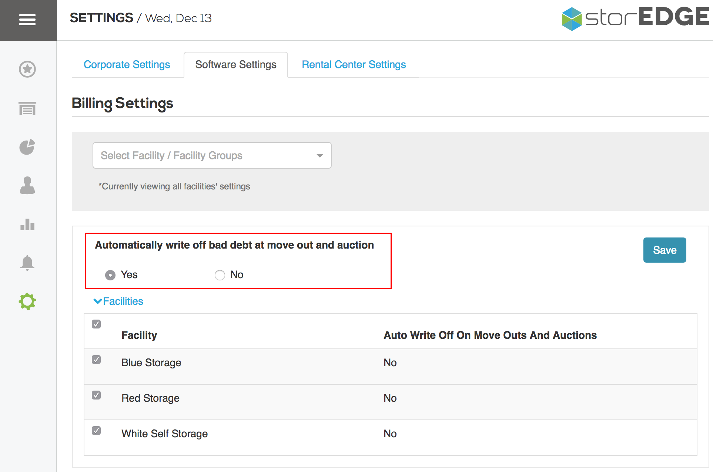Toggle the White Self Storage checkbox
The width and height of the screenshot is (713, 472).
[96, 431]
